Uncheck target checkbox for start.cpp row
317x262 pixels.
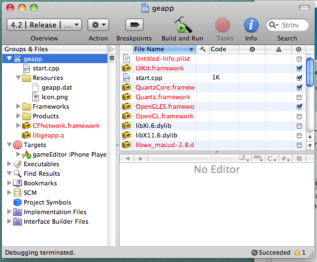tap(299, 78)
